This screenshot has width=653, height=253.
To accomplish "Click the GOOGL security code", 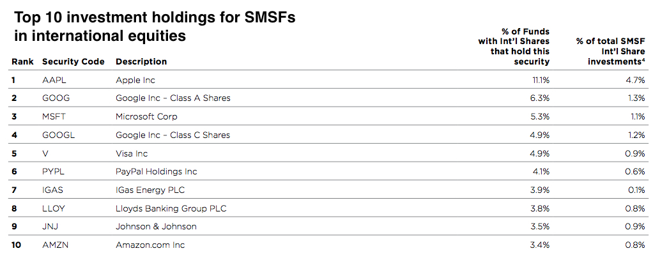I will 59,135.
